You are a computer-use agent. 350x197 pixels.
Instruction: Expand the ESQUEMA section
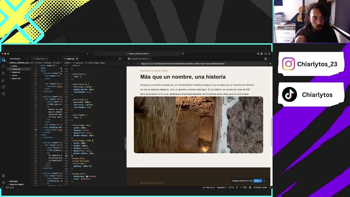point(13,181)
